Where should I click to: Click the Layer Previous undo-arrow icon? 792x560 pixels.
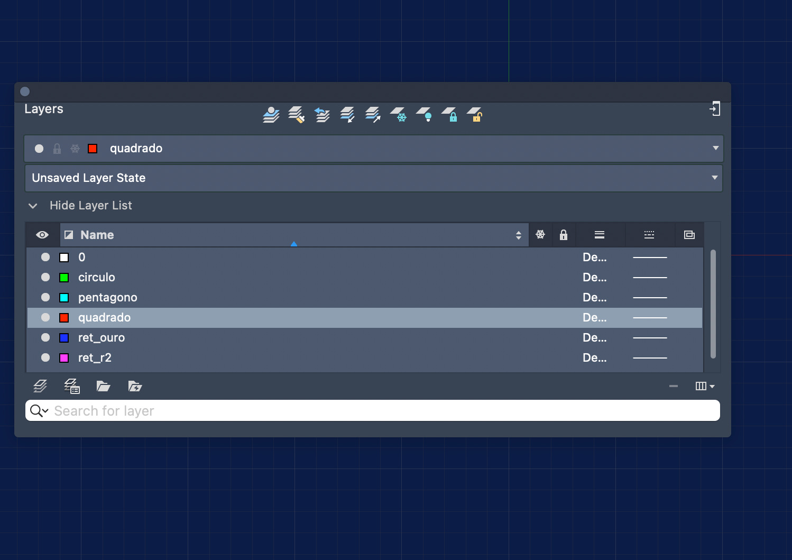(x=322, y=114)
